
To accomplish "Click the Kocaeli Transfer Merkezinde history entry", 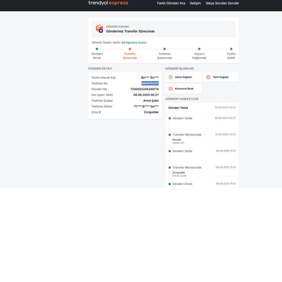I will pos(187,135).
